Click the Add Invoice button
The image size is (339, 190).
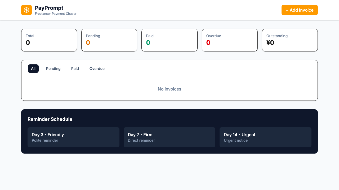point(300,10)
